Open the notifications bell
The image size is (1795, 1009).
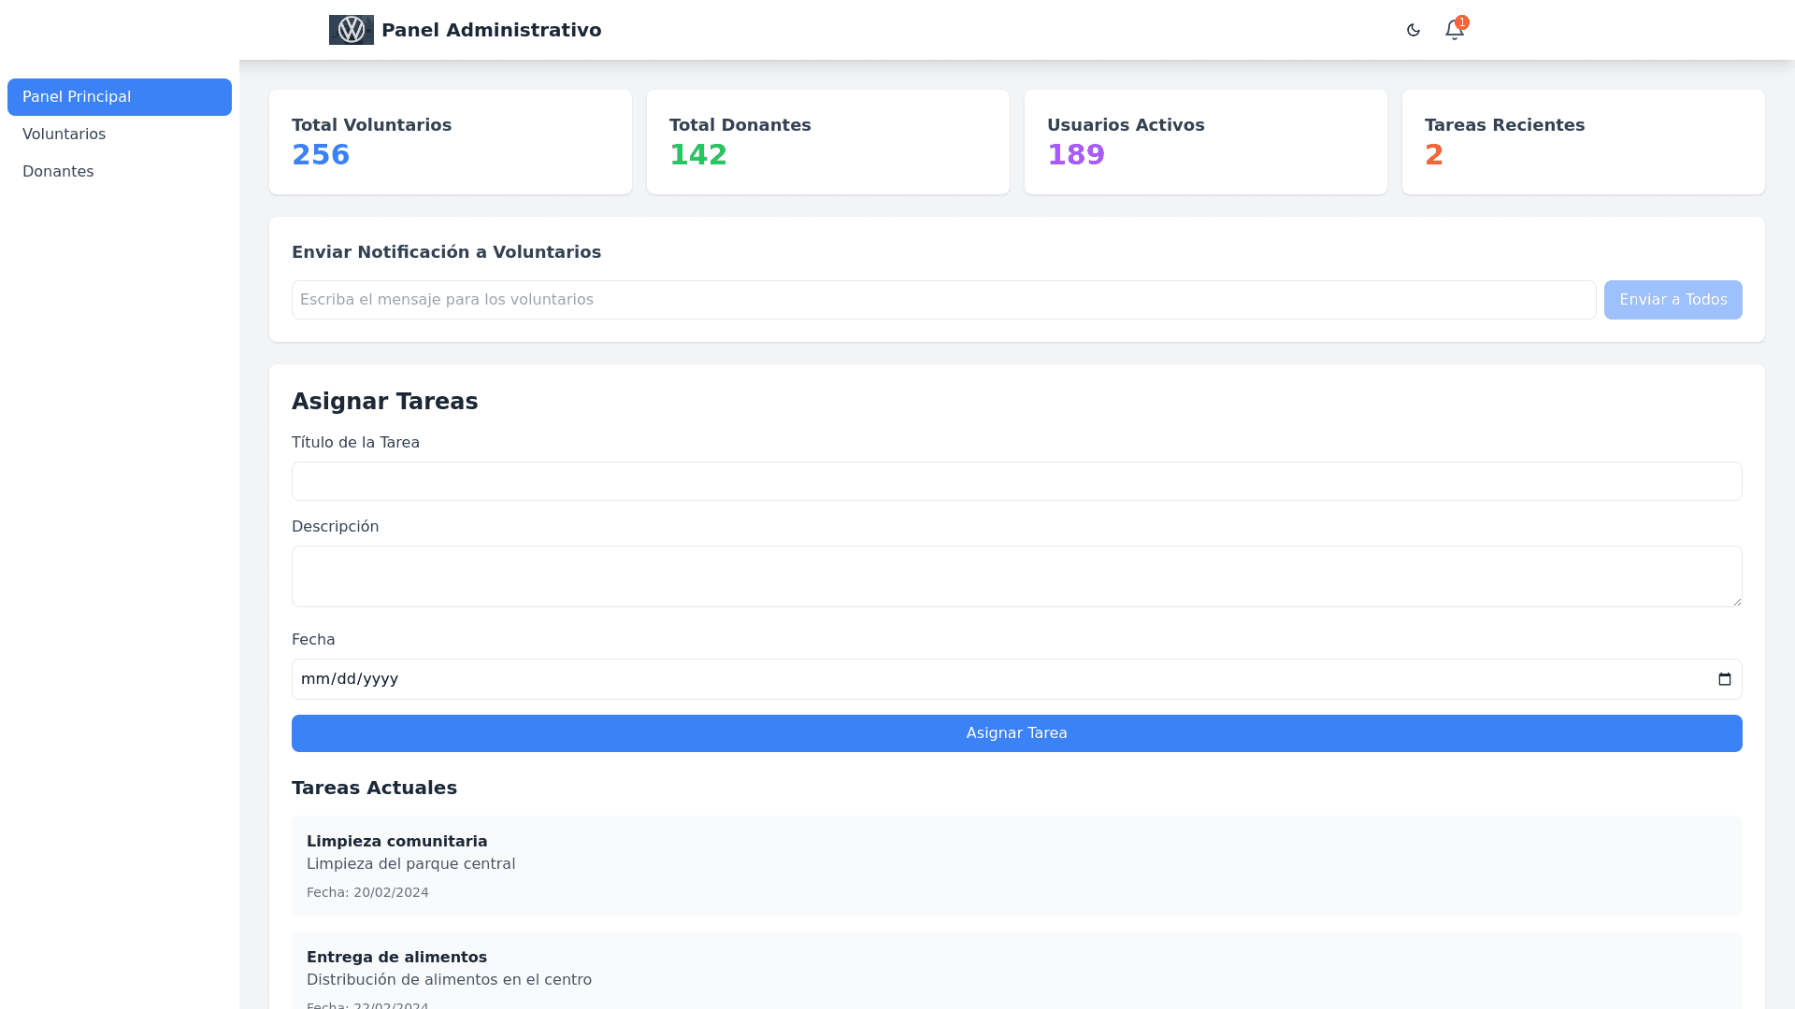click(x=1453, y=30)
